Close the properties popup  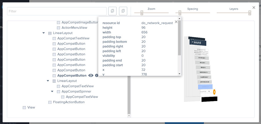(x=176, y=22)
